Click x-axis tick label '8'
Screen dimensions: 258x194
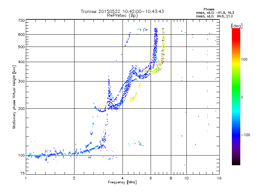click(171, 178)
